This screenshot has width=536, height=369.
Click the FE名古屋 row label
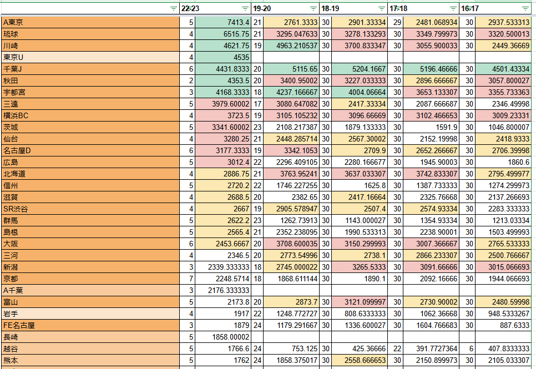pos(90,325)
